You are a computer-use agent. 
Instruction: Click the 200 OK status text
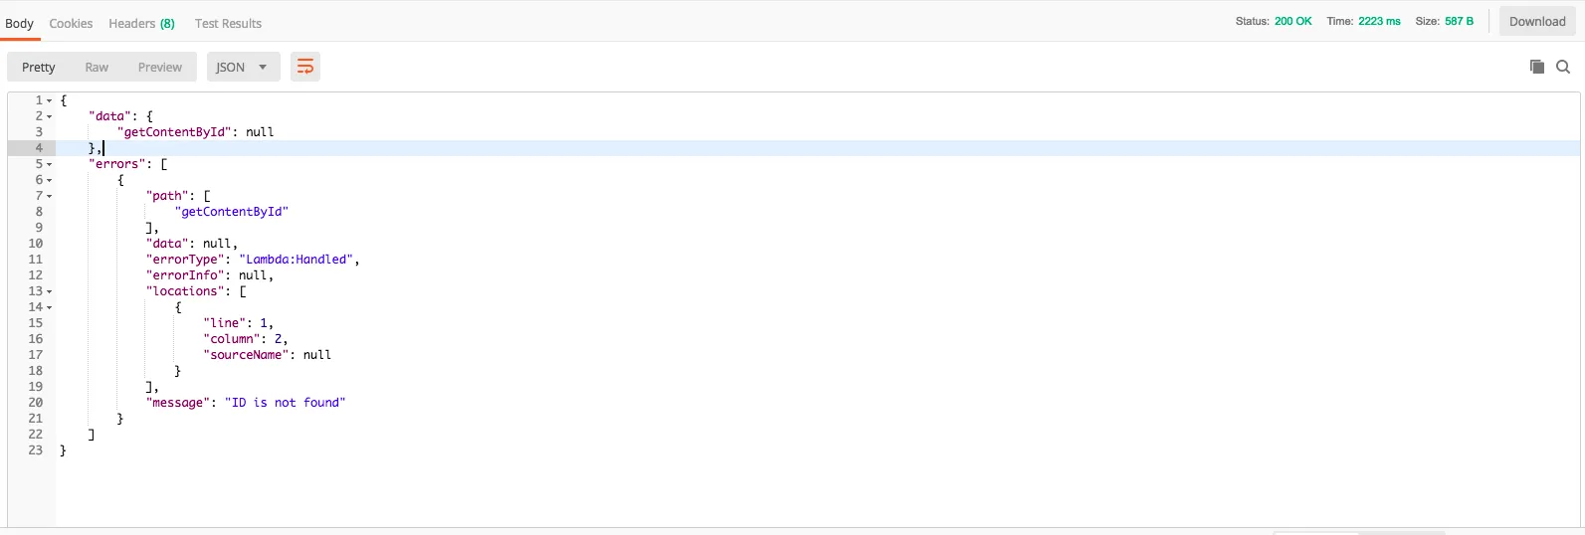pyautogui.click(x=1292, y=21)
